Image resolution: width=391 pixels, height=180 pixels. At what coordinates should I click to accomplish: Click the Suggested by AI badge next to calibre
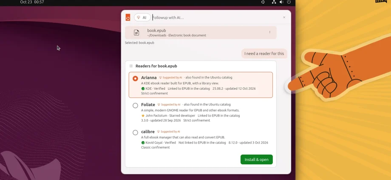pos(169,132)
